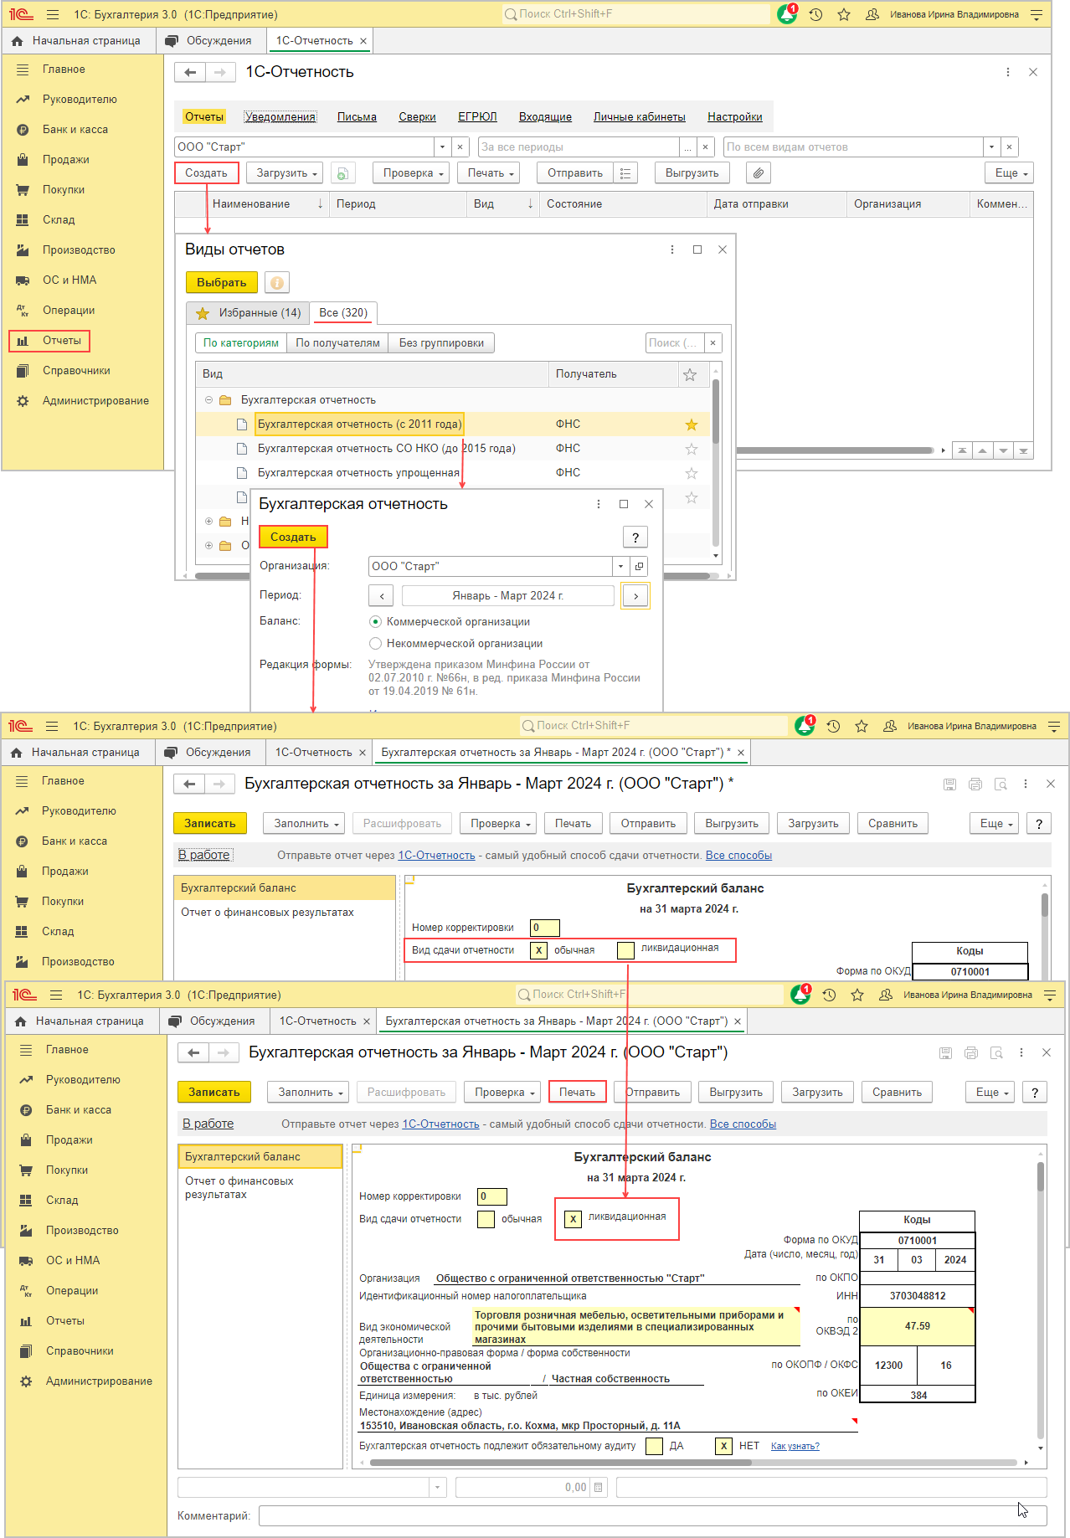Check the обычная box in bottommost report window
1070x1538 pixels.
pos(486,1219)
